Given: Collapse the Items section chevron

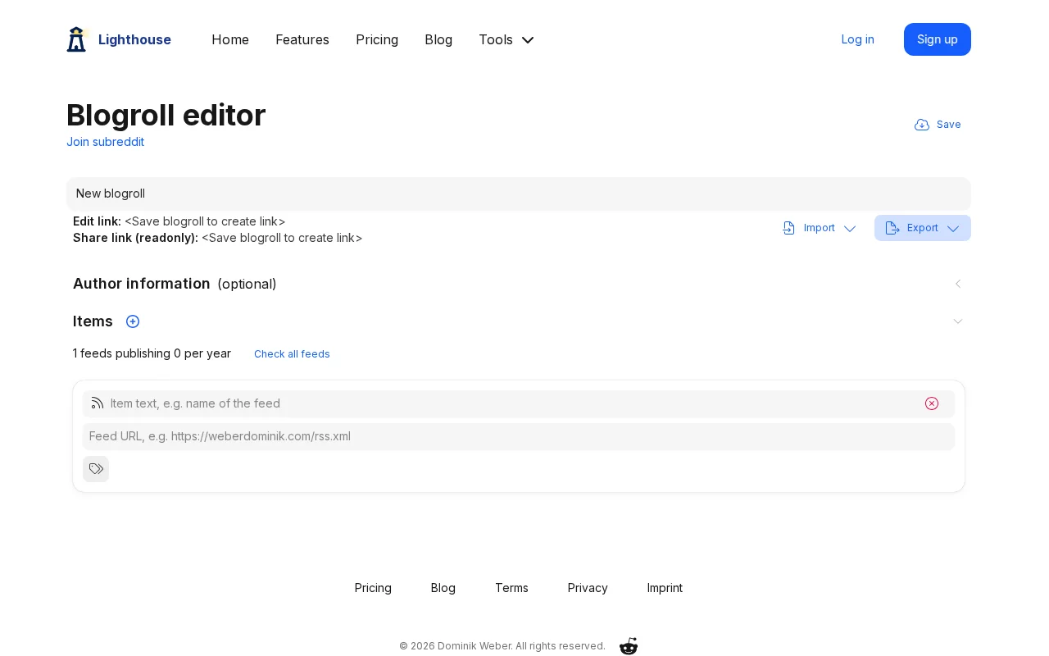Looking at the screenshot, I should click(x=958, y=321).
